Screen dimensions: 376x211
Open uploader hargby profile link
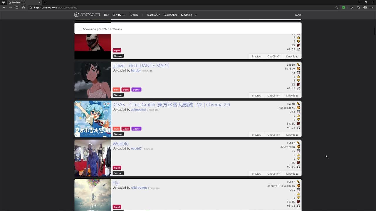(136, 71)
